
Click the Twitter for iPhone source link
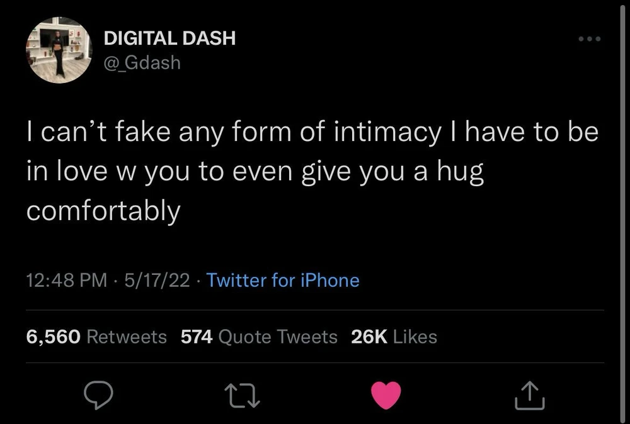(x=283, y=280)
